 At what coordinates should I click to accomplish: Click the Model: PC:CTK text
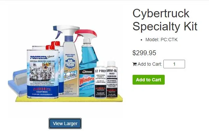161,40
